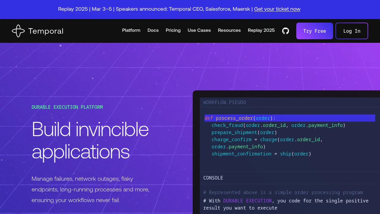Click the highlighted 'def process_order(order):' line
This screenshot has width=380, height=214.
click(x=290, y=118)
